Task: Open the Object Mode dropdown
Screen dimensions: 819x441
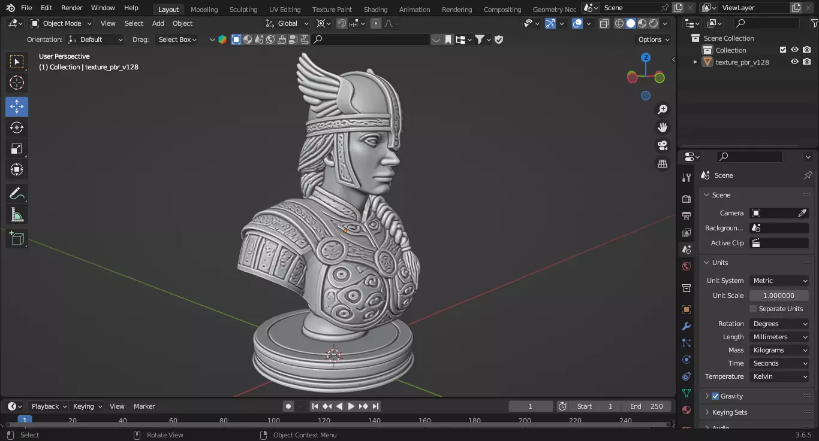Action: [61, 23]
